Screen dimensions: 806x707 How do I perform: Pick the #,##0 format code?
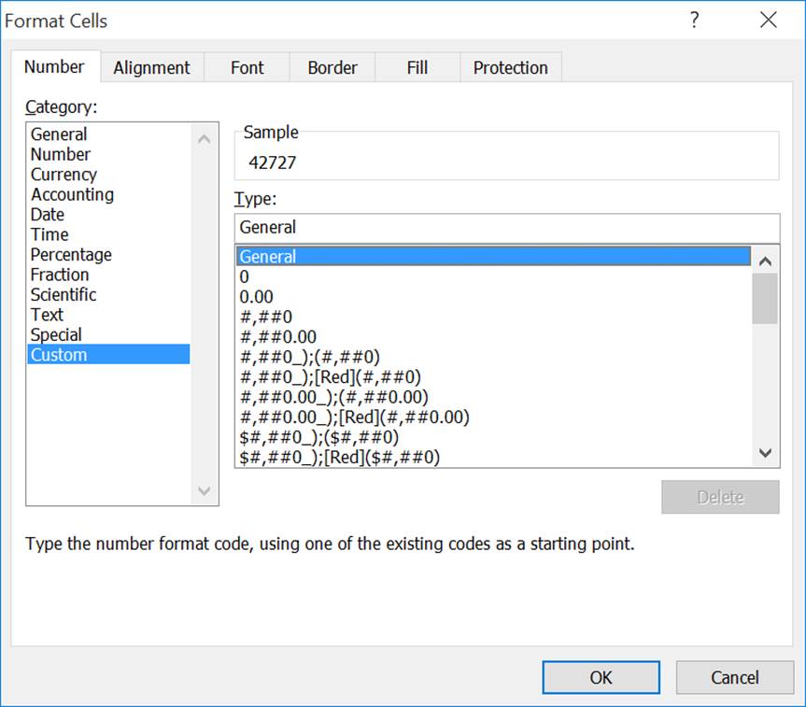tap(493, 317)
